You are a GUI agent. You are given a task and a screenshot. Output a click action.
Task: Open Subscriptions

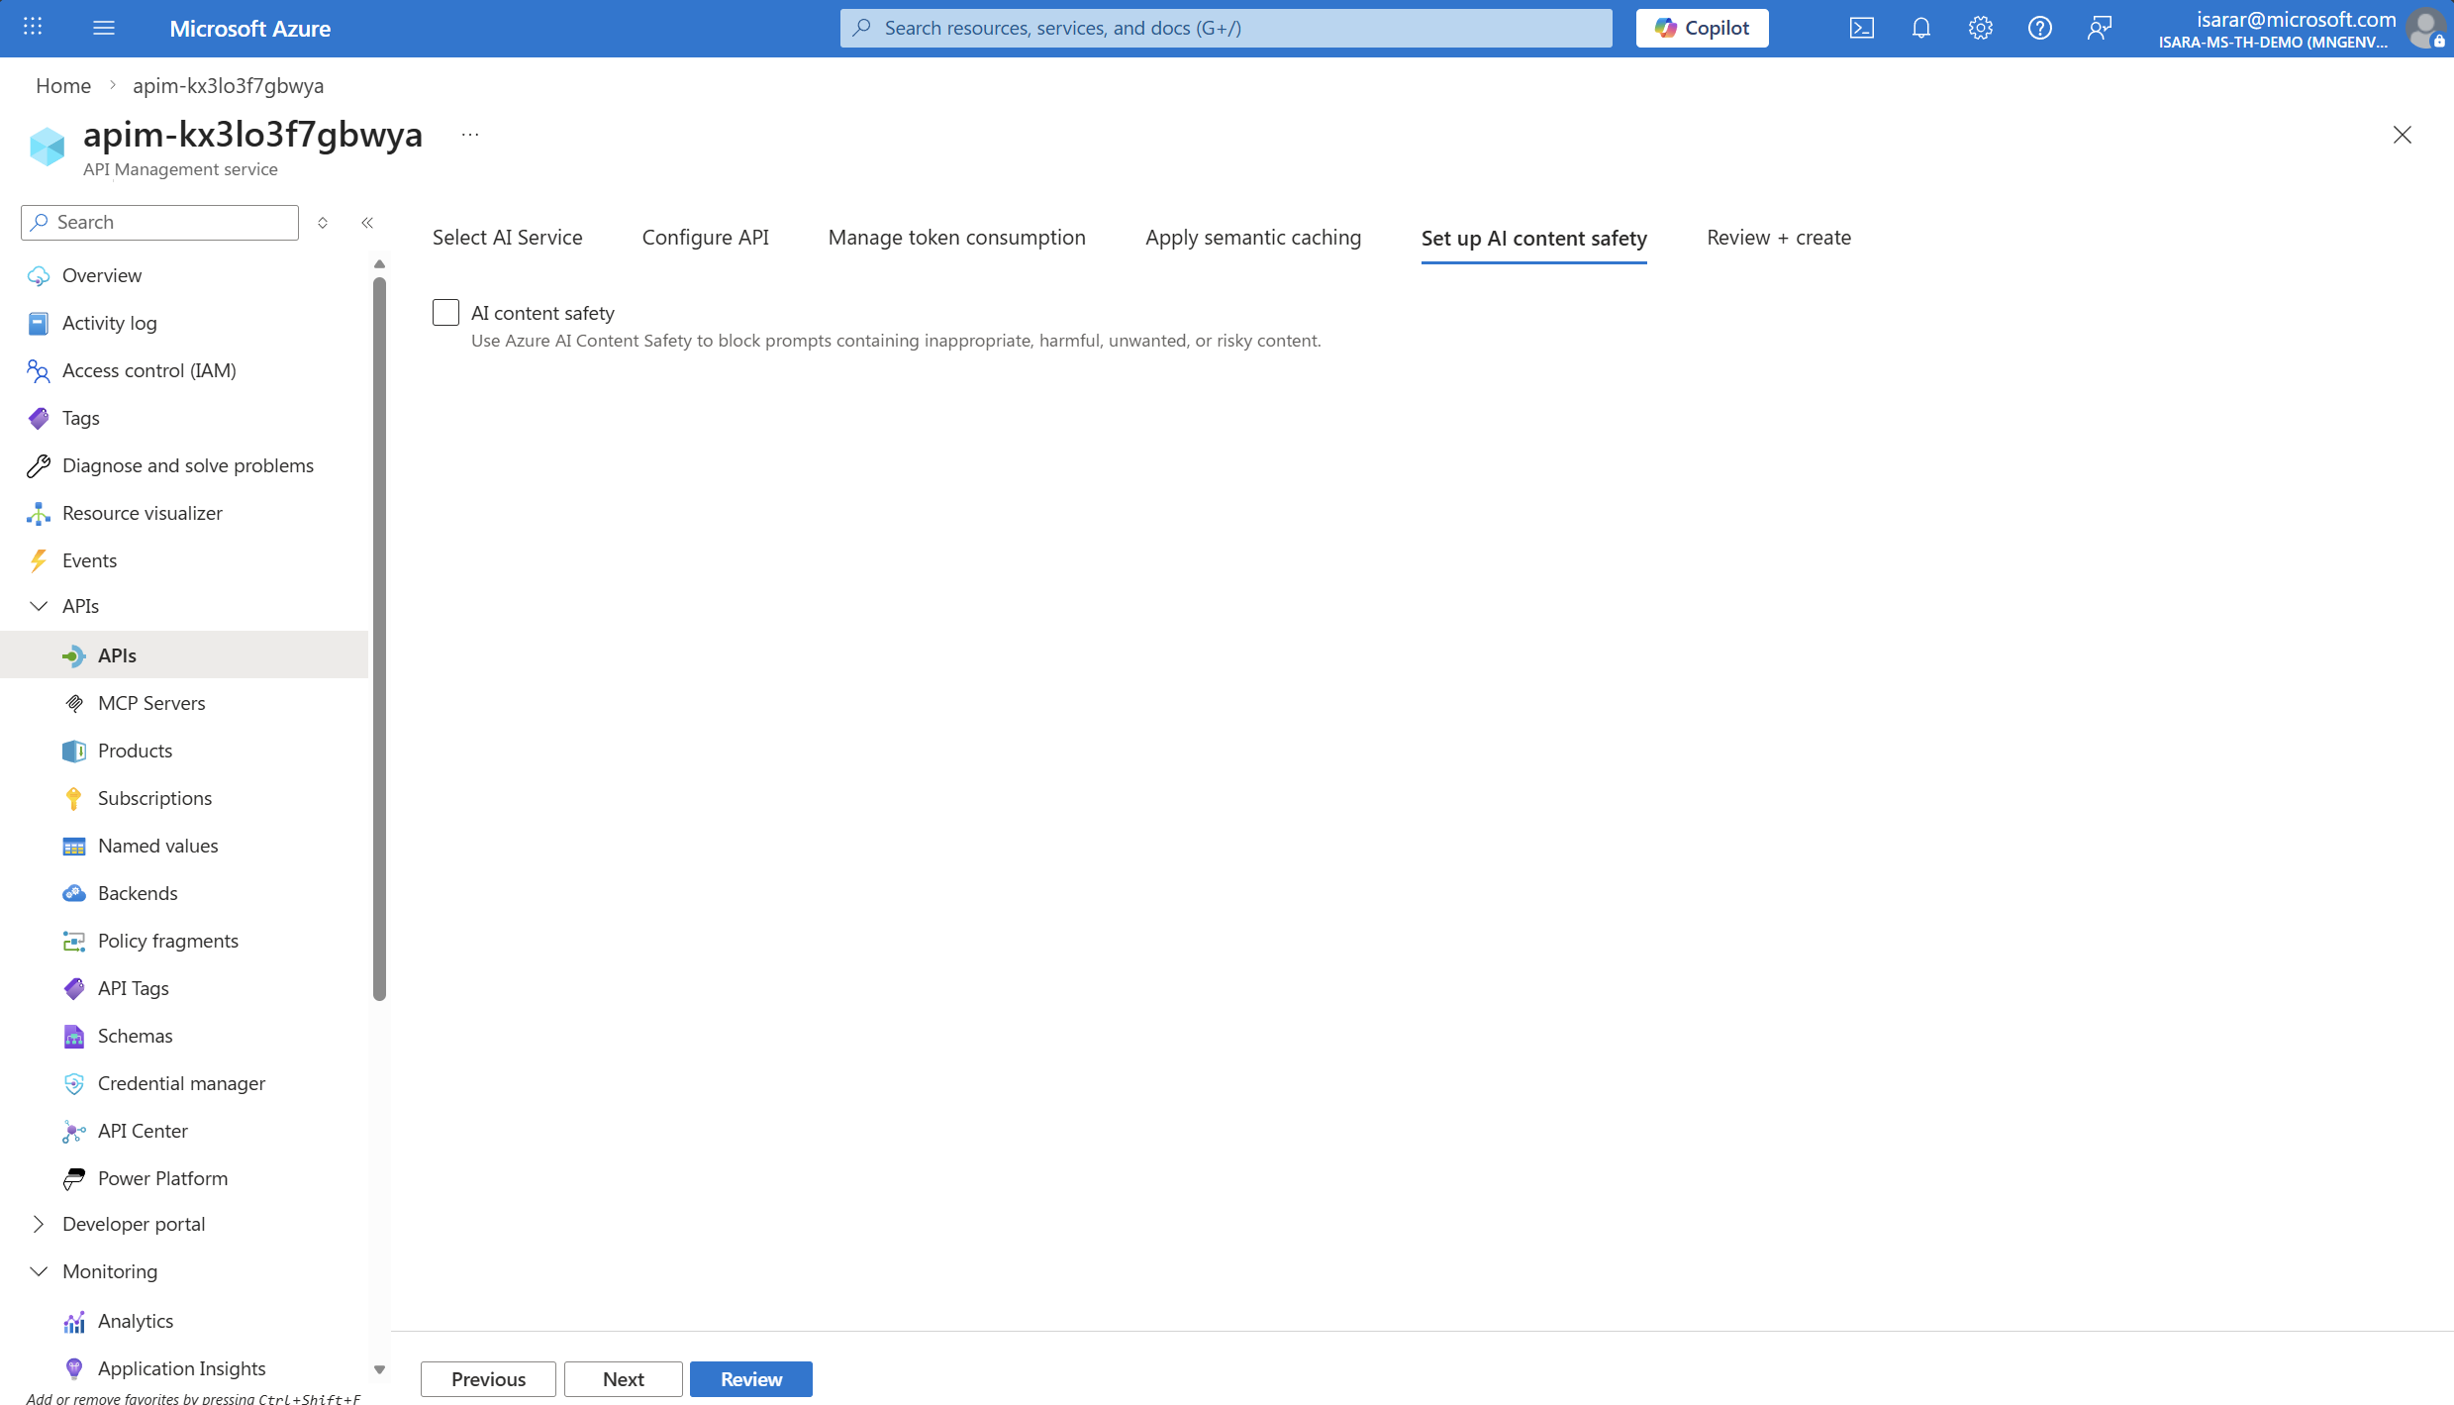154,798
